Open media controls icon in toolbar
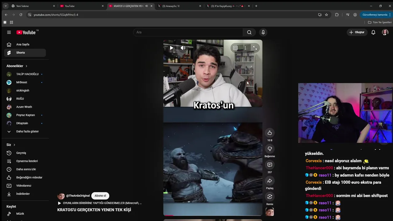The height and width of the screenshot is (221, 393). point(348,14)
